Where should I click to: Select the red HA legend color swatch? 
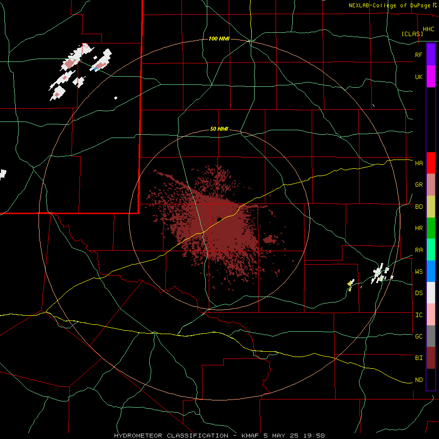tap(431, 163)
